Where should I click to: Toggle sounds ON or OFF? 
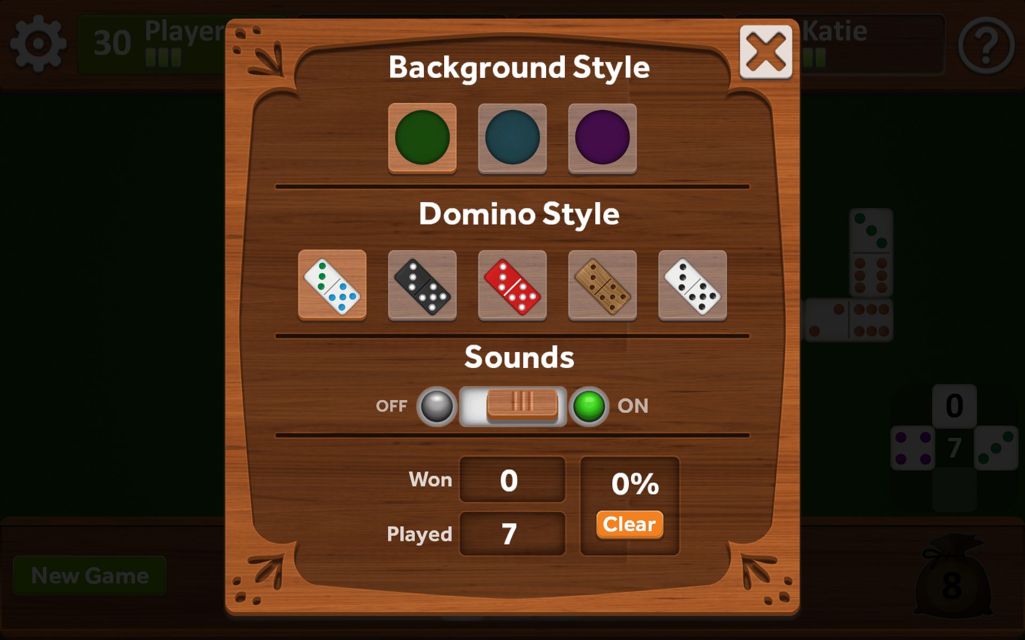(x=512, y=405)
